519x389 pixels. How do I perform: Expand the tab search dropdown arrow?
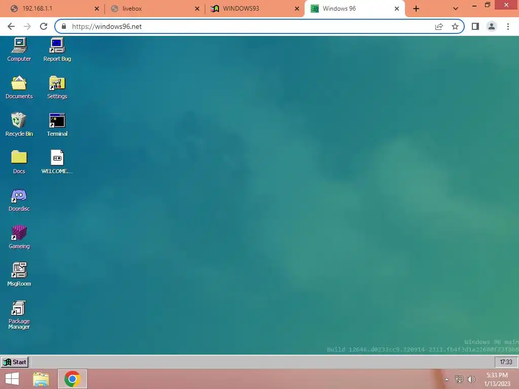(456, 9)
